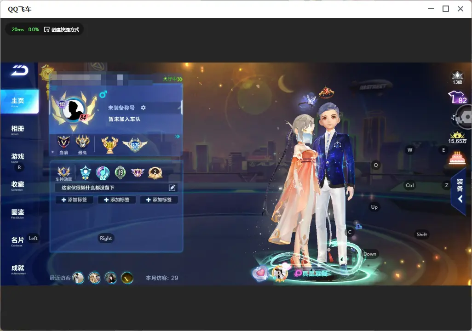472x331 pixels.
Task: Click the middle 添加标签 button
Action: point(117,200)
